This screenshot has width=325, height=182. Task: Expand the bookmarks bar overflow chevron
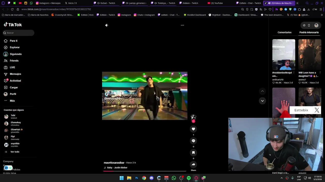(322, 15)
